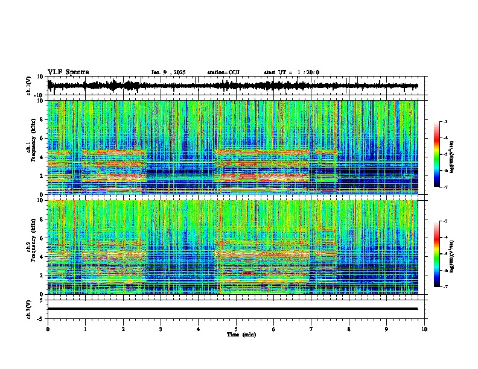Click time axis tick label 5
Screen dimensions: 478x369
click(236, 329)
